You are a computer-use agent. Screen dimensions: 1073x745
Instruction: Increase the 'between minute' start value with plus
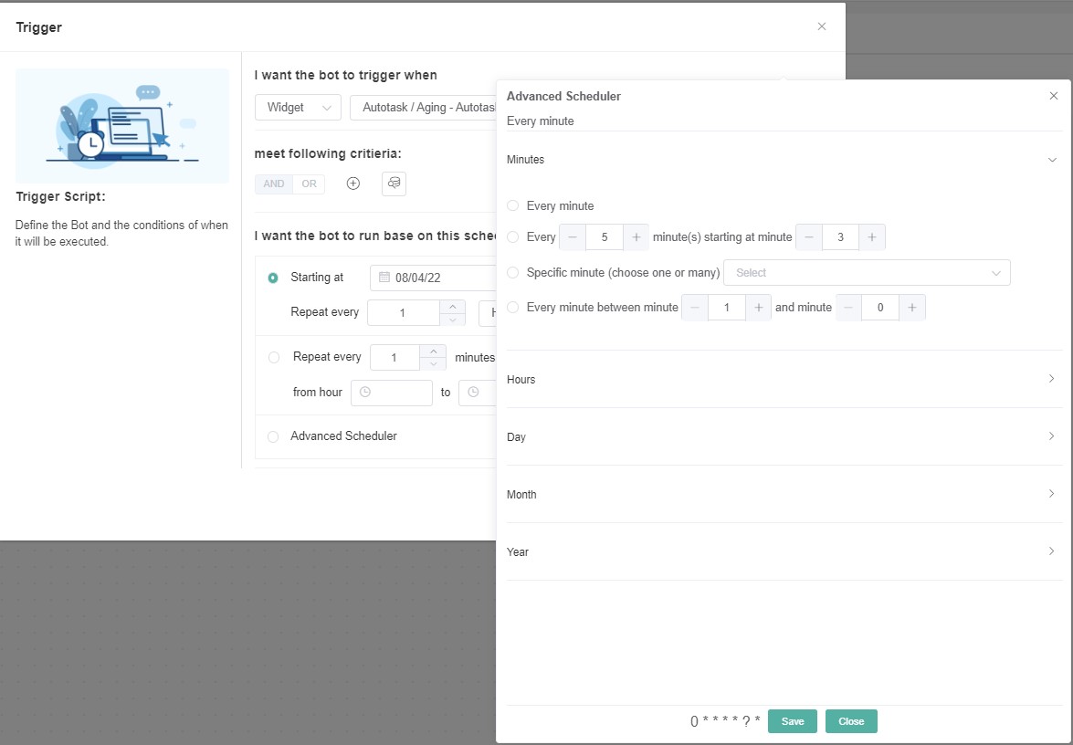tap(758, 308)
